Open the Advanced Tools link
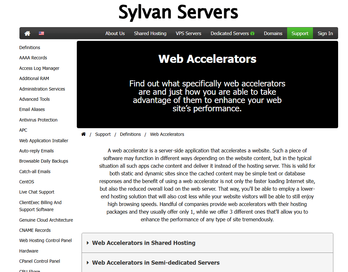Image resolution: width=348 pixels, height=272 pixels. click(34, 99)
